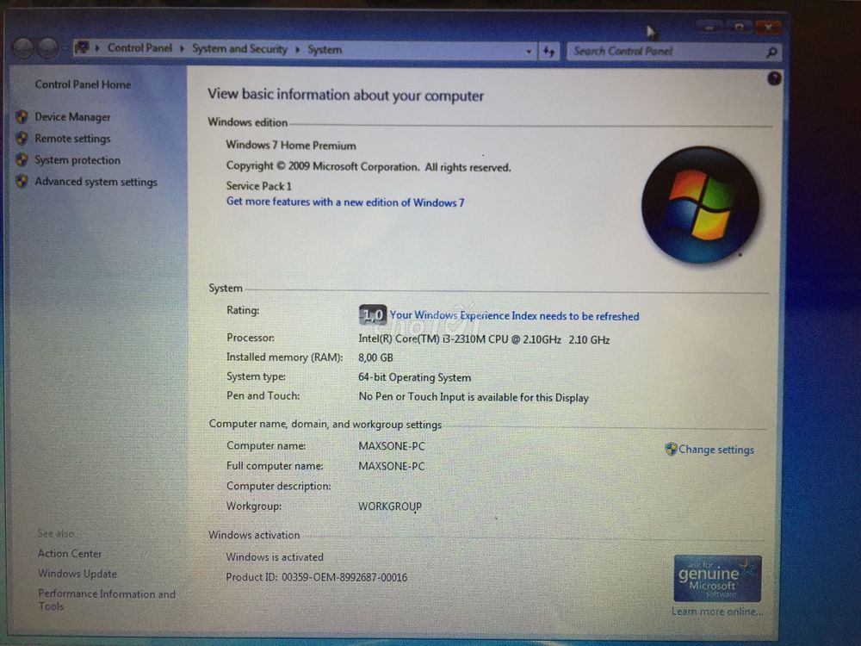Image resolution: width=861 pixels, height=646 pixels.
Task: Open Windows Experience Index refresh link
Action: click(x=515, y=316)
